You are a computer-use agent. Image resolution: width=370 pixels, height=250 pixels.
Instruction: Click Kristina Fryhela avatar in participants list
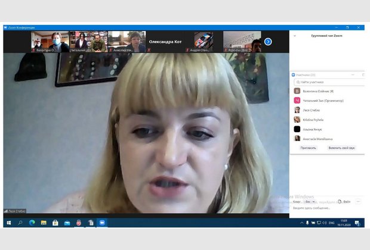pos(297,120)
